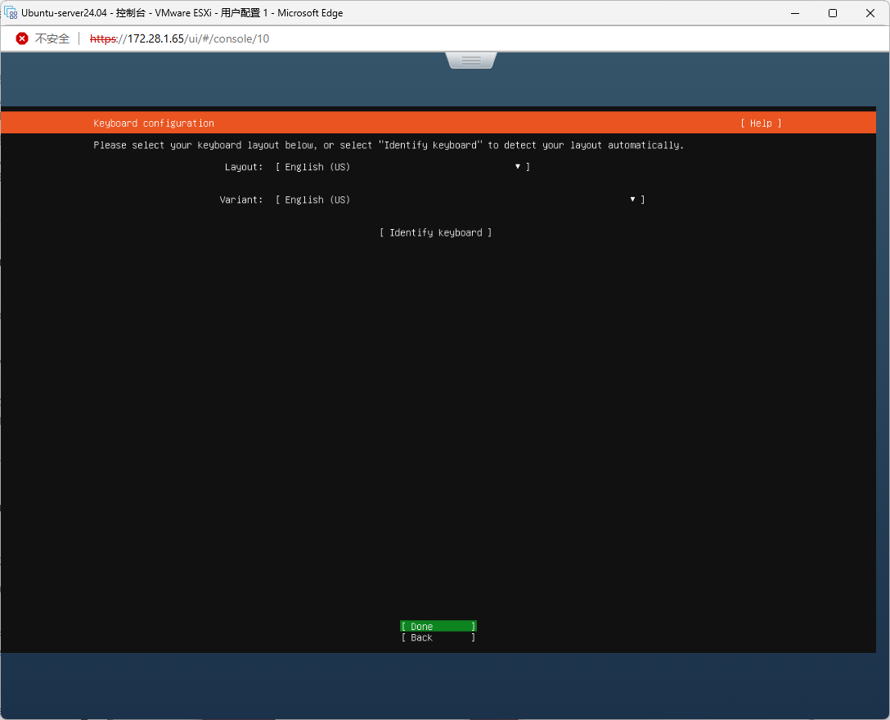Click the Layout field label
The height and width of the screenshot is (720, 890).
[244, 167]
